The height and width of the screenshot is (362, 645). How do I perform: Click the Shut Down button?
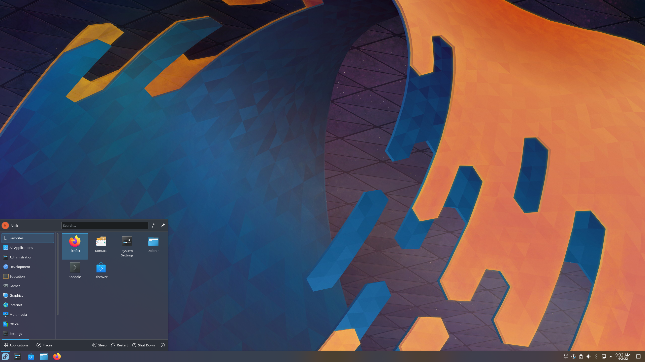tap(144, 345)
